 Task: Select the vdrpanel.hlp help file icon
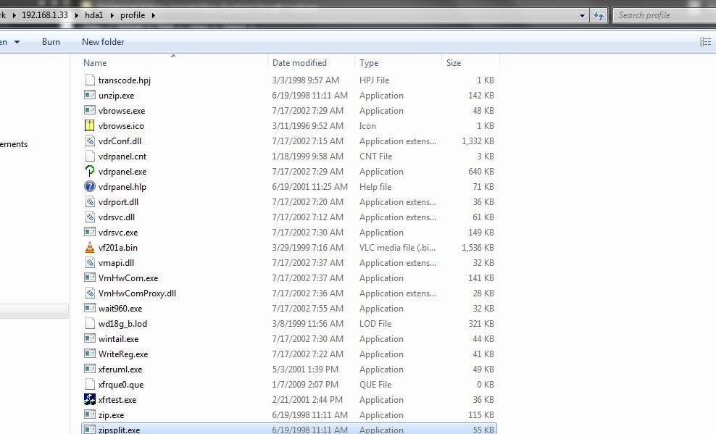point(90,187)
